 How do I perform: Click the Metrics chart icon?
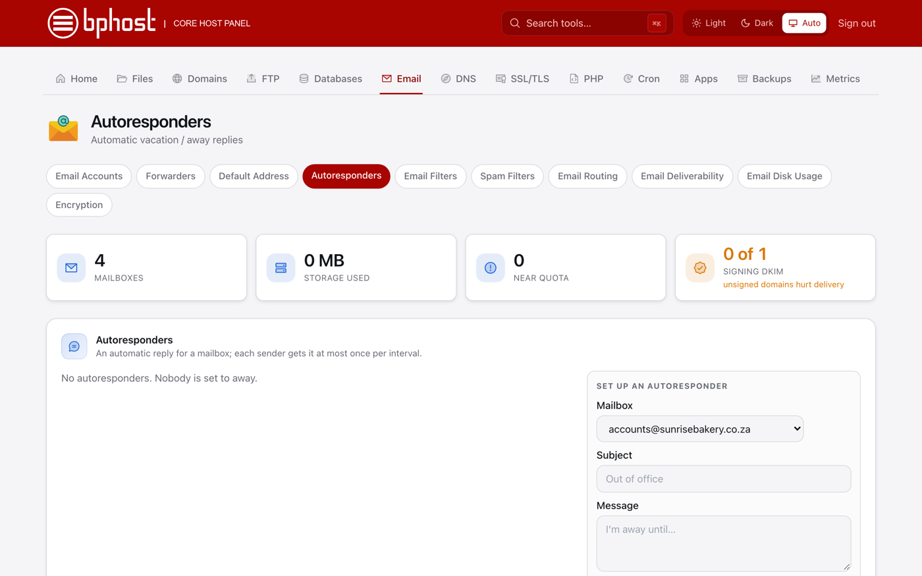[x=816, y=78]
